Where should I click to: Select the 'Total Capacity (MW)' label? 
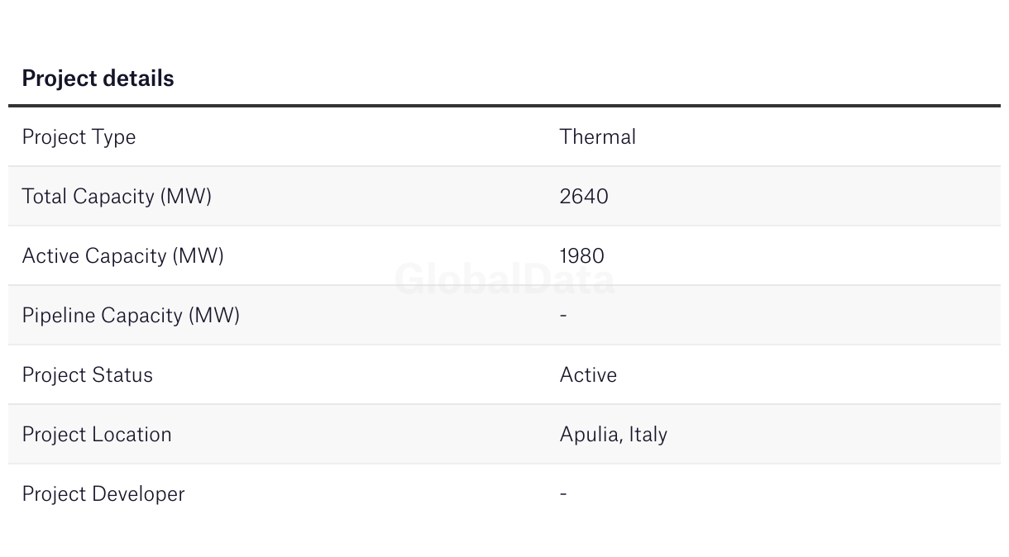pyautogui.click(x=117, y=197)
